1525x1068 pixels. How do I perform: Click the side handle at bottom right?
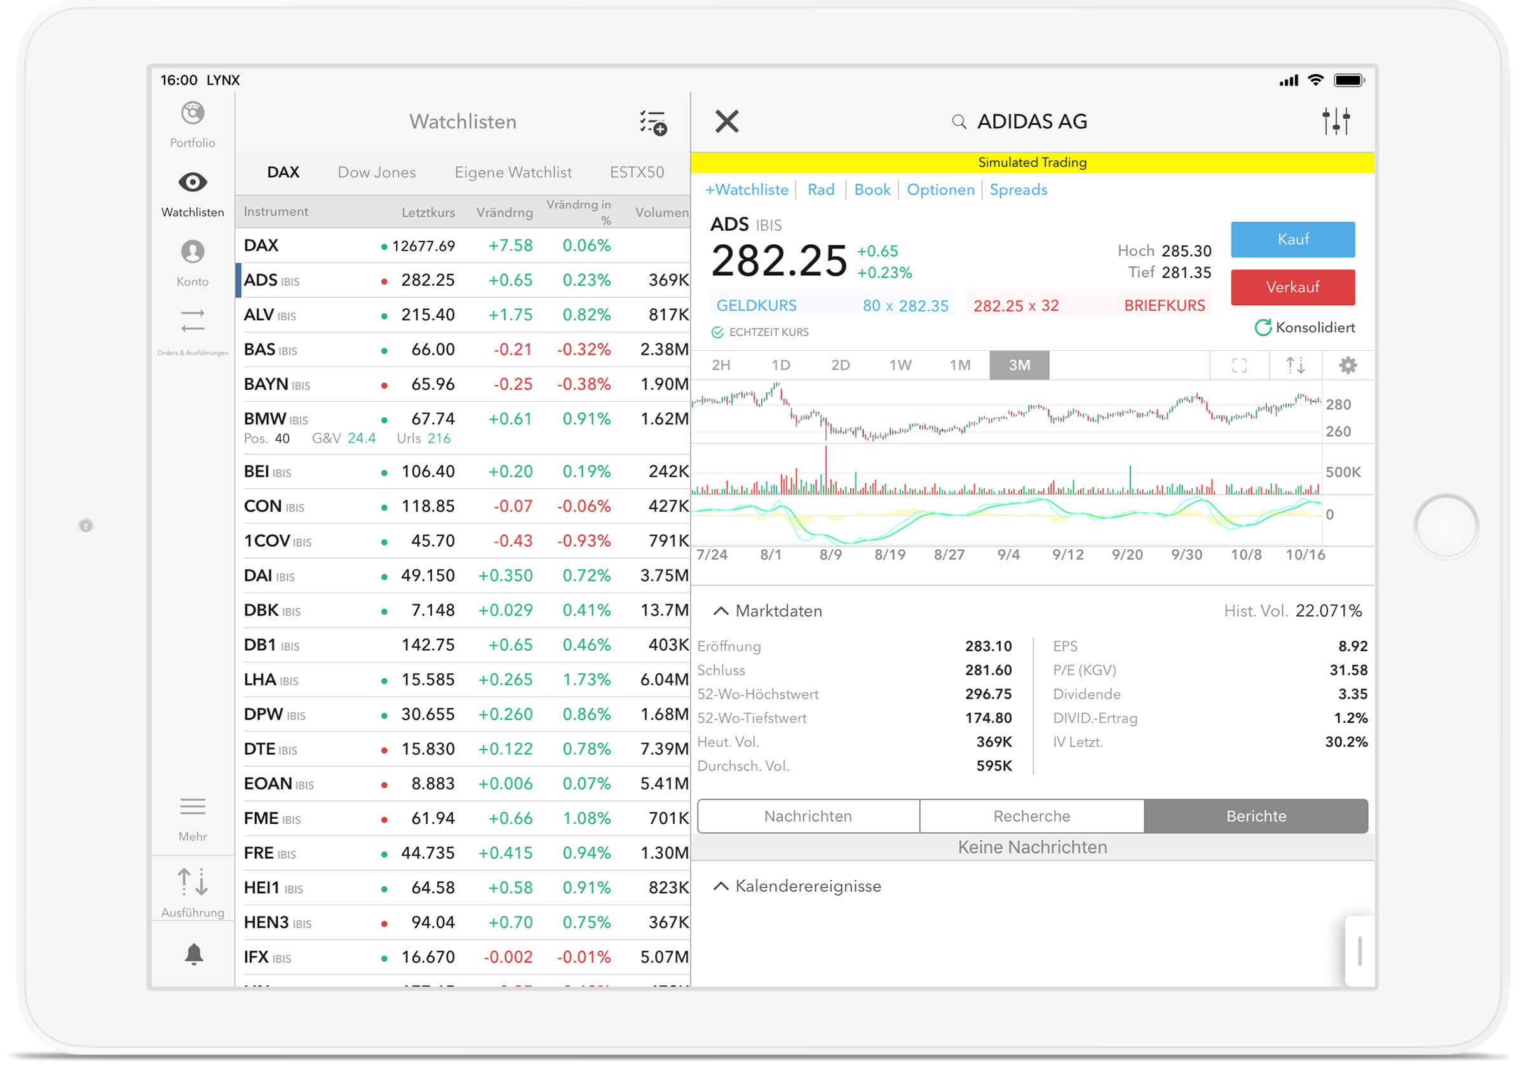(x=1360, y=951)
